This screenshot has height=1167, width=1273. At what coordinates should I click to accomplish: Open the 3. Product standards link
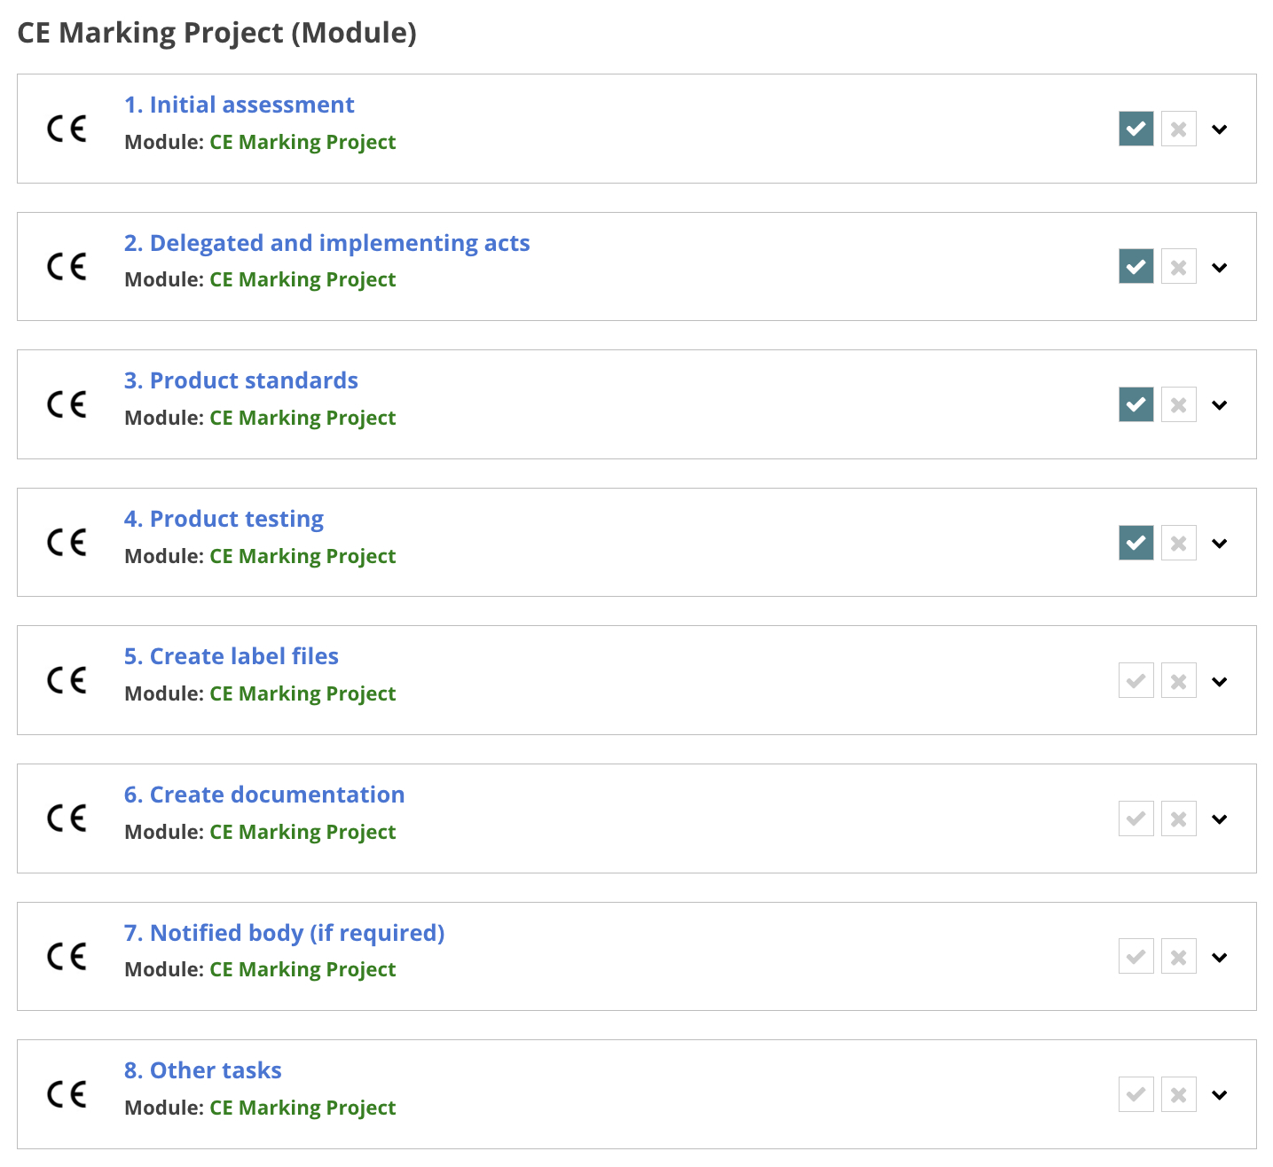(x=240, y=380)
